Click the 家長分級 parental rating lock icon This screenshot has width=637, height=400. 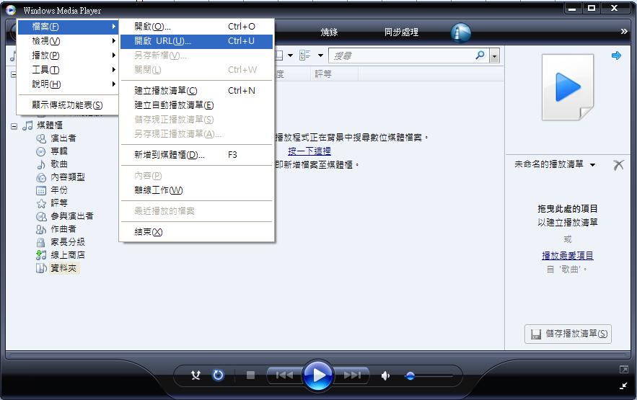click(x=41, y=242)
